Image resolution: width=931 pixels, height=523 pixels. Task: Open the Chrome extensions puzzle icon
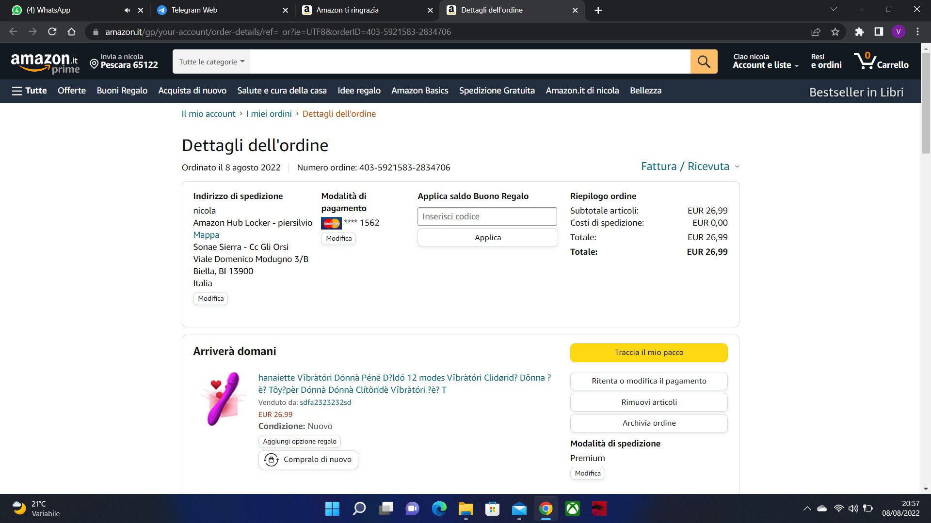859,32
